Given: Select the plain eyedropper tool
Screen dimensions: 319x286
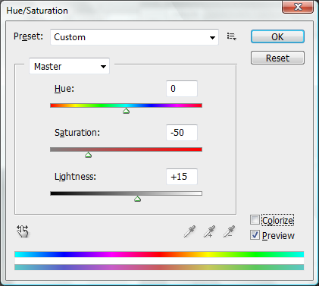Looking at the screenshot, I should (x=189, y=231).
